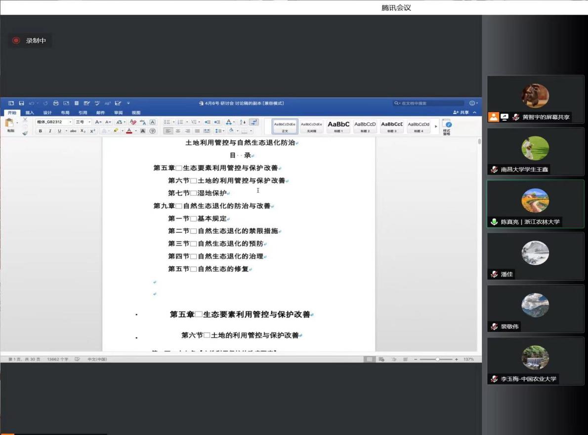Apply center paragraph alignment
The width and height of the screenshot is (588, 435).
(178, 131)
